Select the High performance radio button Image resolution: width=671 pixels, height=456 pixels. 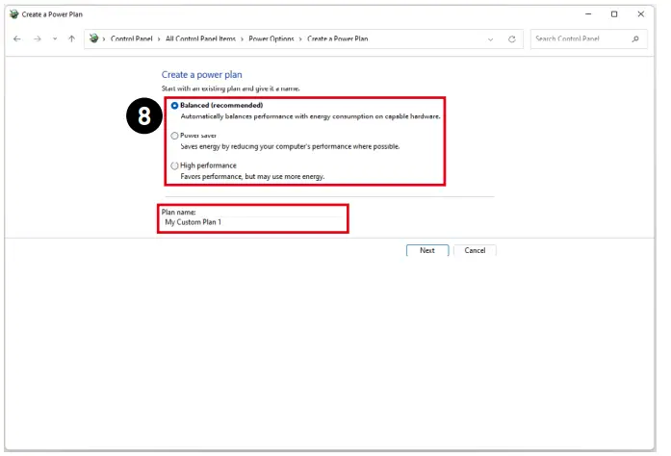tap(174, 165)
